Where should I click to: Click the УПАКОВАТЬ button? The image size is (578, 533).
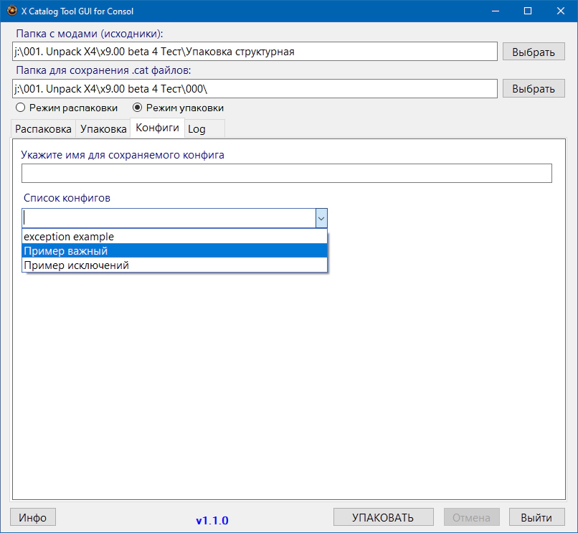(383, 518)
